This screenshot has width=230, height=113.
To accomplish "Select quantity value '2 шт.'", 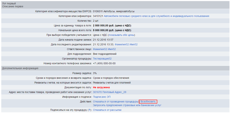I will click(x=96, y=21).
